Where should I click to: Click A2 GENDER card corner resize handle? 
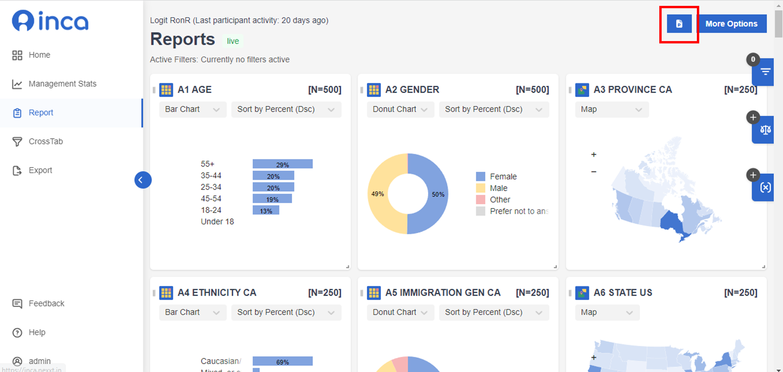(x=555, y=267)
